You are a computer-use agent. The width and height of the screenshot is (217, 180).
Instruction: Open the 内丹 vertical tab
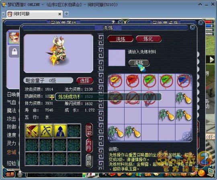[89, 146]
